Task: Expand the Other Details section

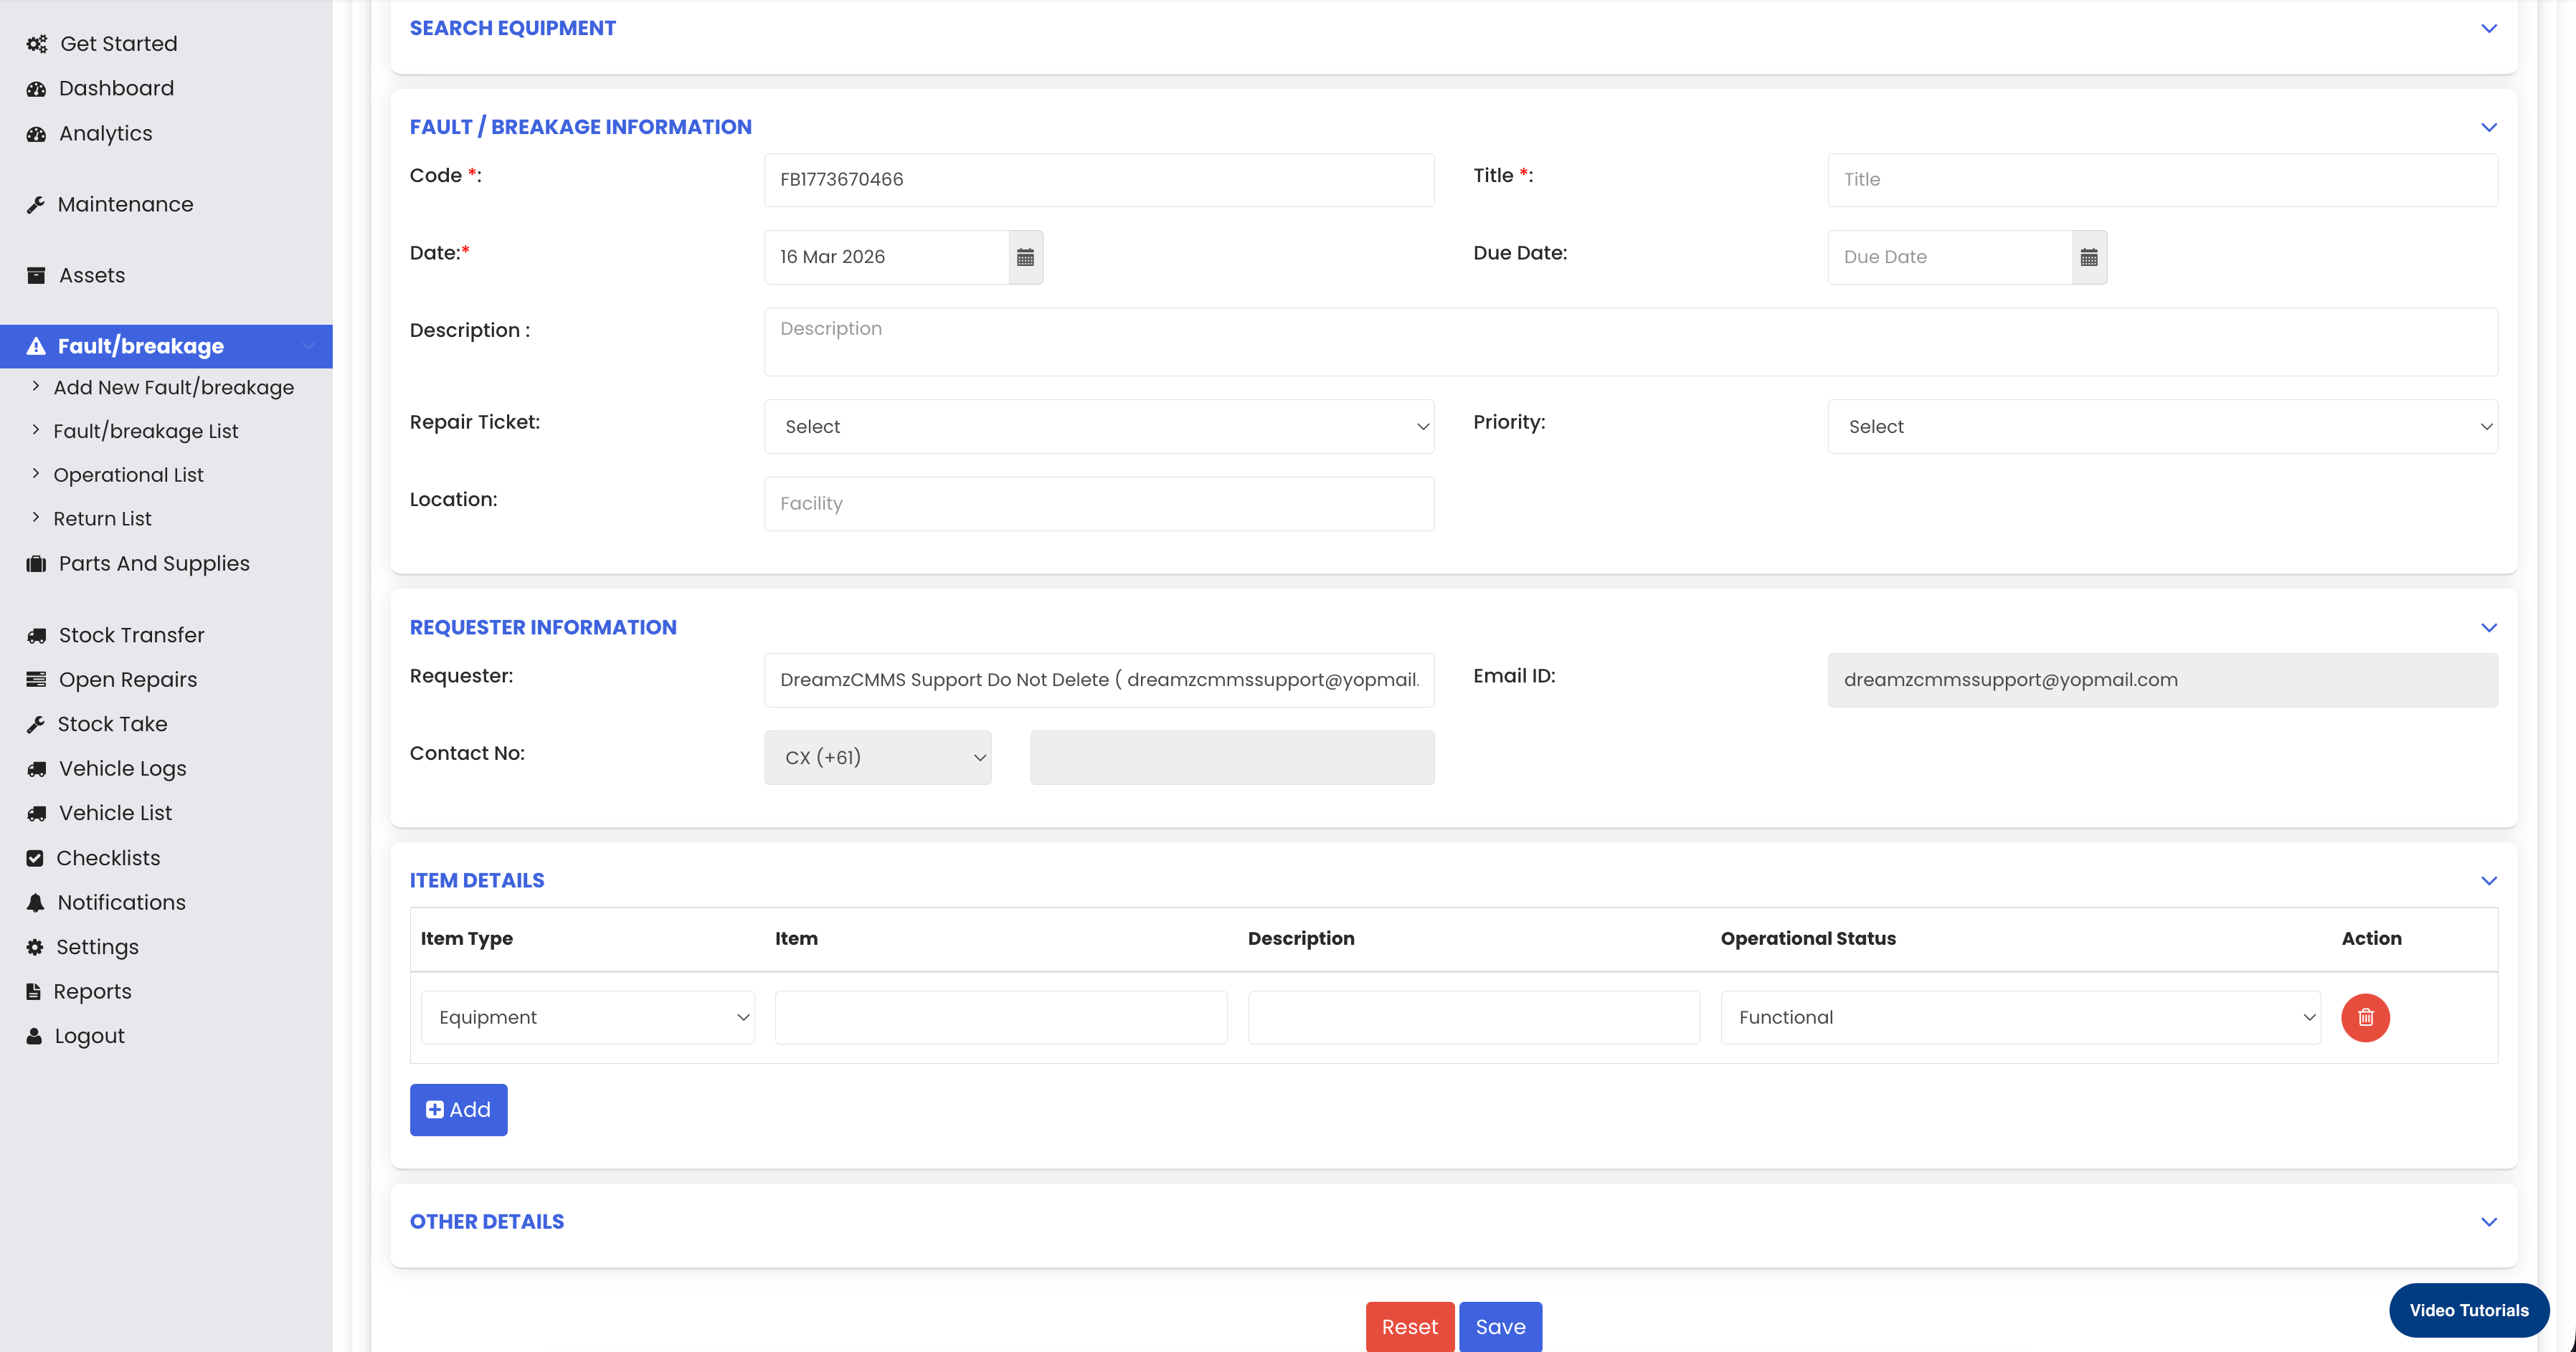Action: tap(2488, 1222)
